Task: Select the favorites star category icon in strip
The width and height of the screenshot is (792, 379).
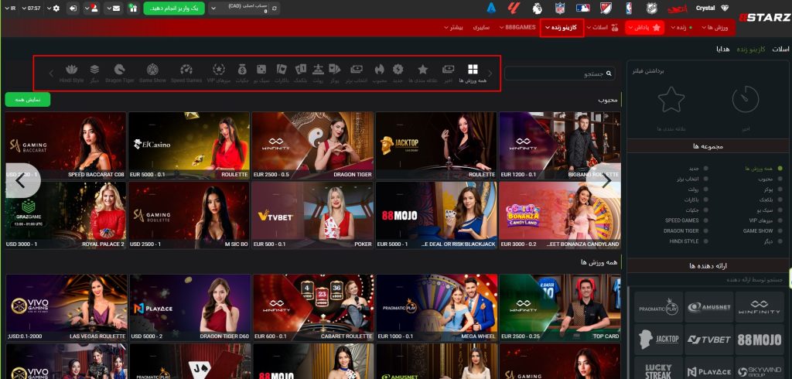Action: [x=423, y=70]
